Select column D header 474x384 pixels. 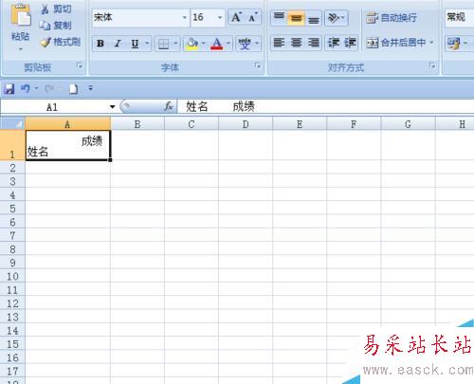point(246,124)
